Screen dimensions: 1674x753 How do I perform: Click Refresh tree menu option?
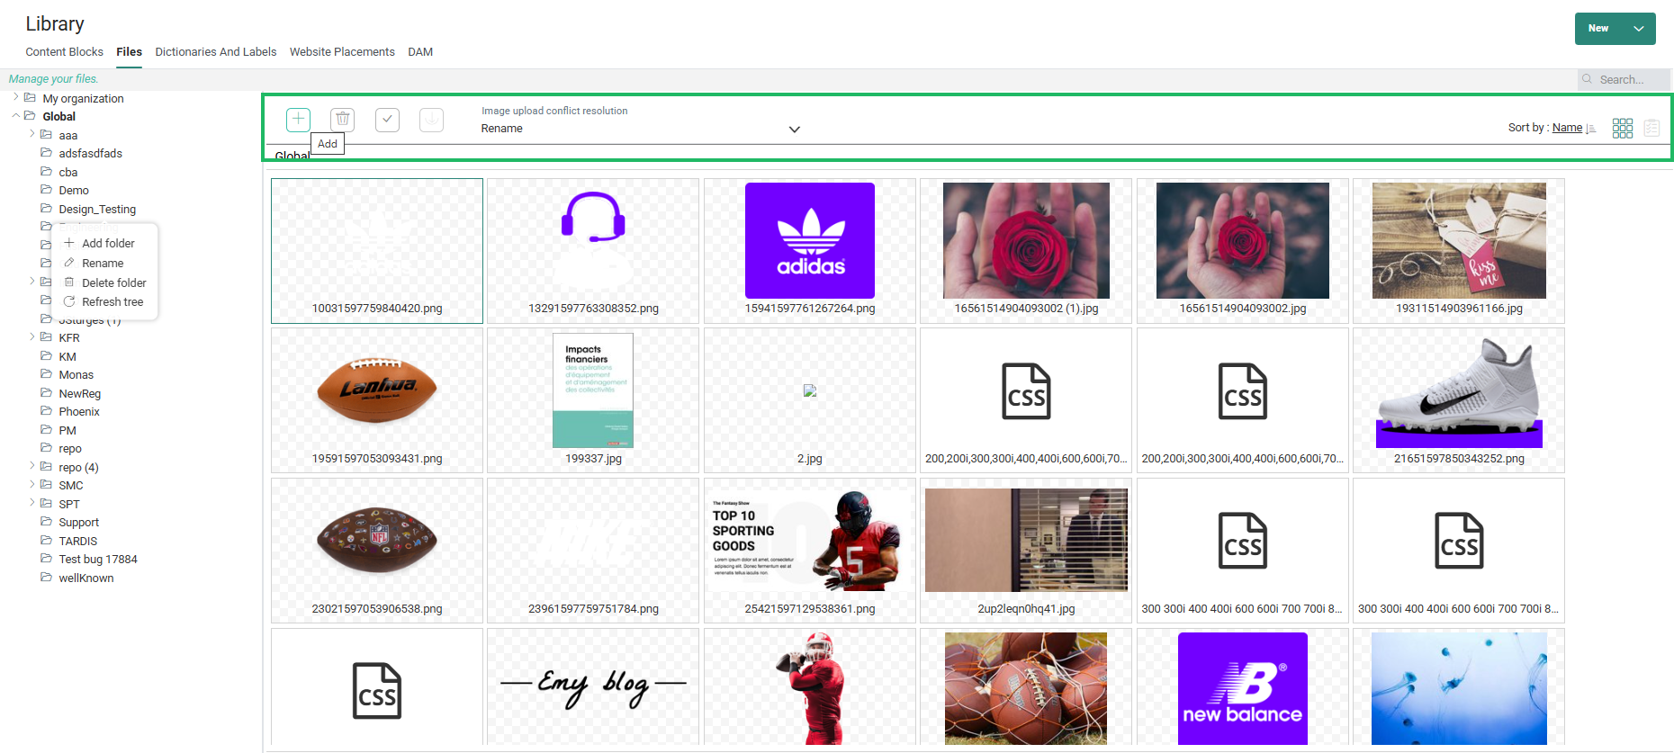point(112,302)
